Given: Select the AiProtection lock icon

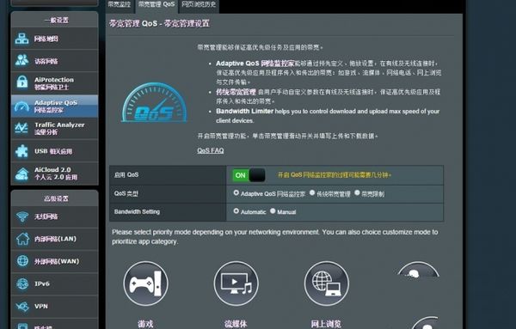Looking at the screenshot, I should click(x=21, y=82).
